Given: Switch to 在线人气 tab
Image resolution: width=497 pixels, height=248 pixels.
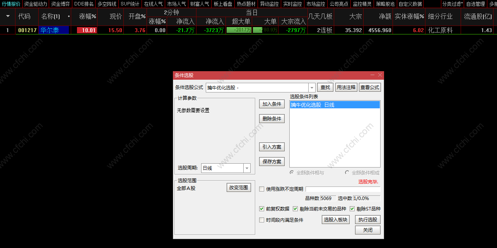Looking at the screenshot, I should (154, 4).
